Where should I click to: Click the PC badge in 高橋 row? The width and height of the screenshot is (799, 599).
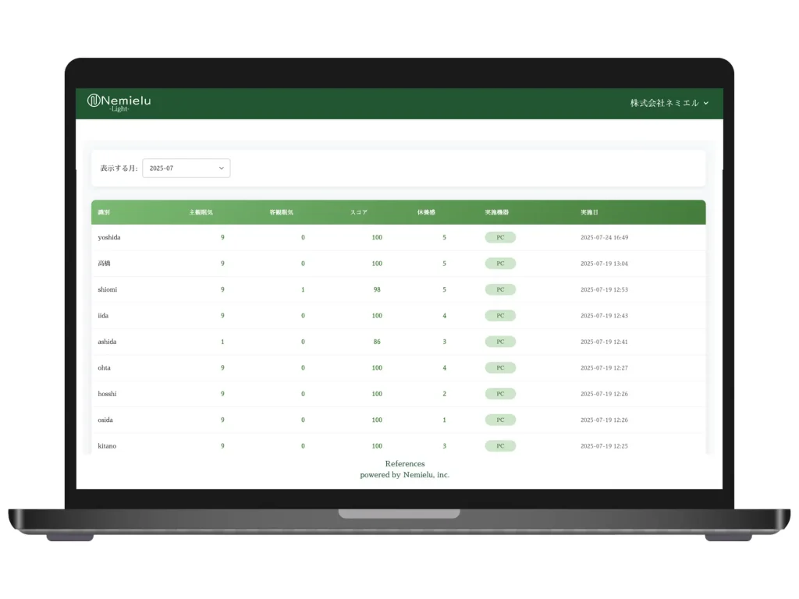tap(500, 264)
